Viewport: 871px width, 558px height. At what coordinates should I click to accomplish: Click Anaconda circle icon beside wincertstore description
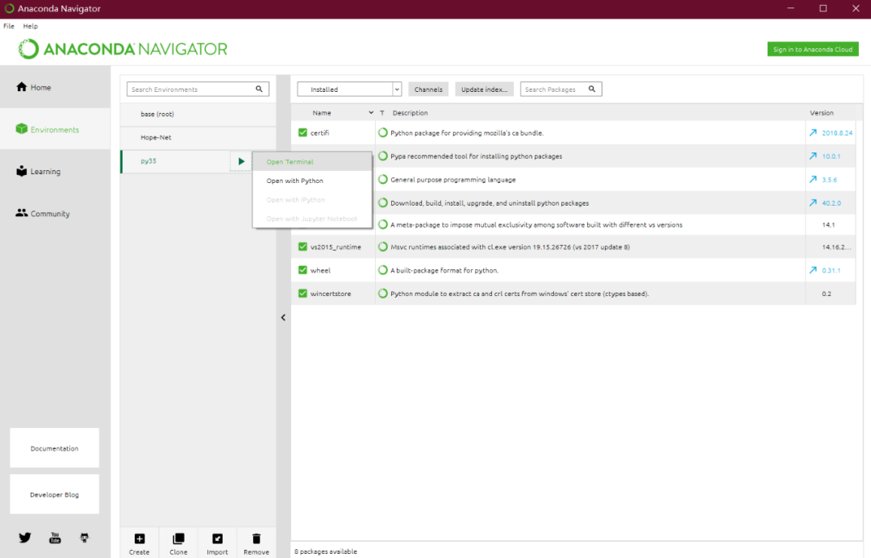point(383,294)
